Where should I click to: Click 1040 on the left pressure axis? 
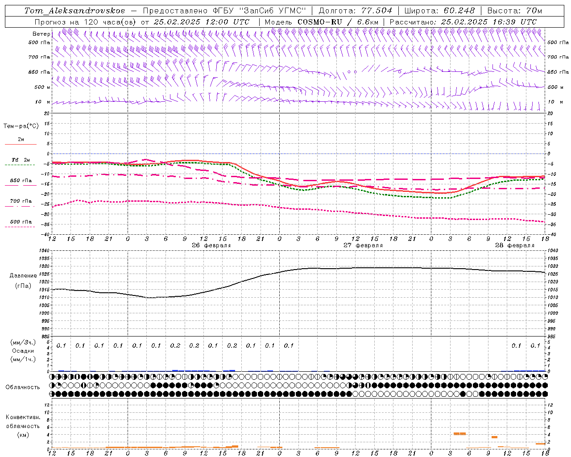tap(44, 251)
